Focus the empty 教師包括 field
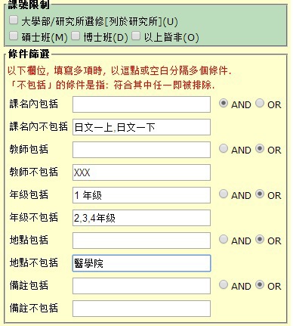This screenshot has height=326, width=293. (141, 150)
